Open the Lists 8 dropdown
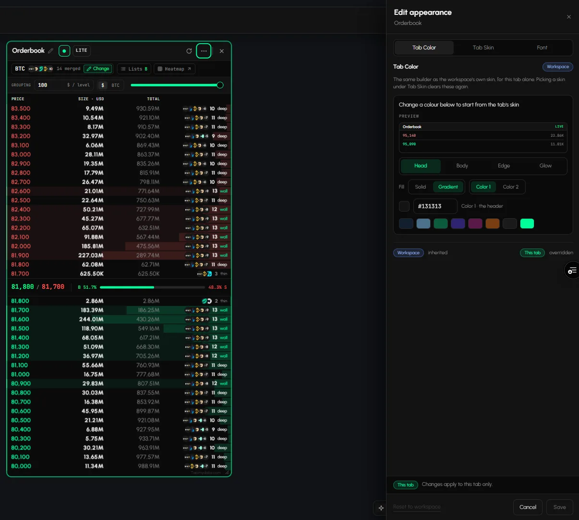Viewport: 579px width, 520px height. pos(134,69)
